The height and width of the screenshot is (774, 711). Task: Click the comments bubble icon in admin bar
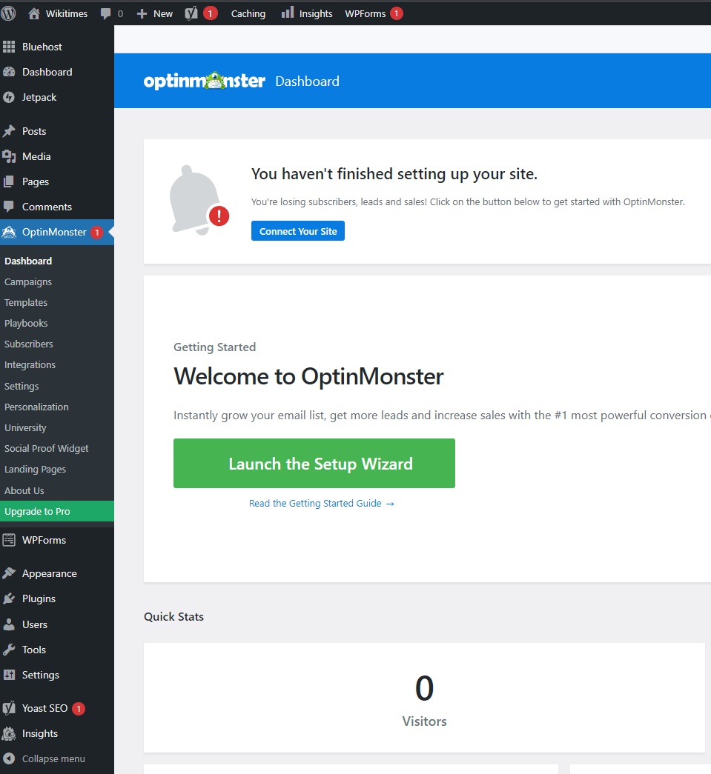pyautogui.click(x=105, y=14)
